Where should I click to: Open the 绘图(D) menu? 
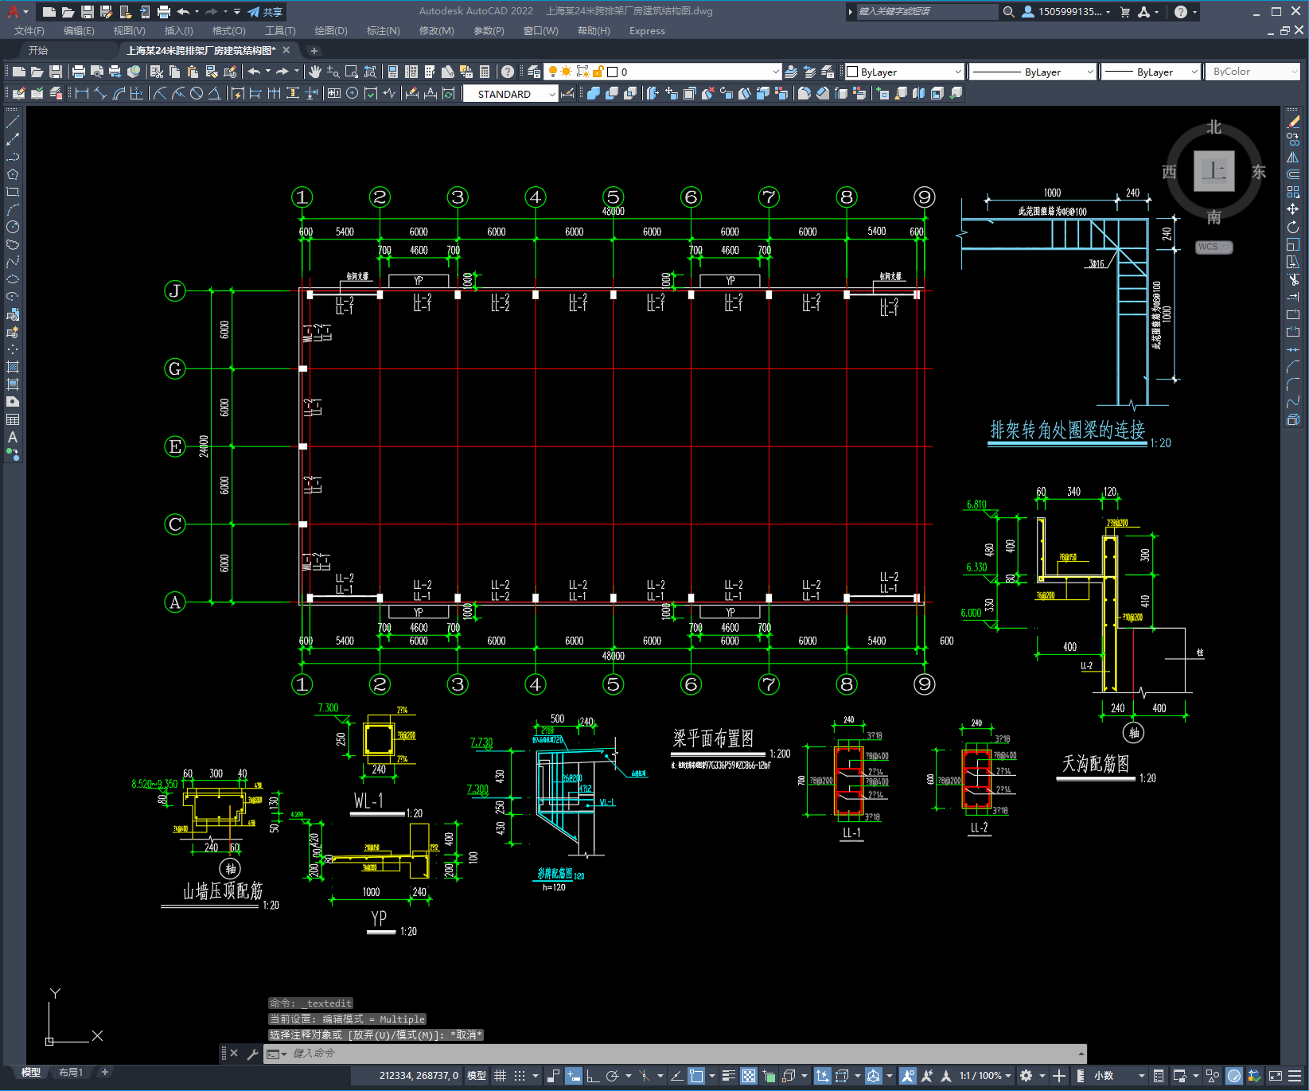tap(331, 31)
